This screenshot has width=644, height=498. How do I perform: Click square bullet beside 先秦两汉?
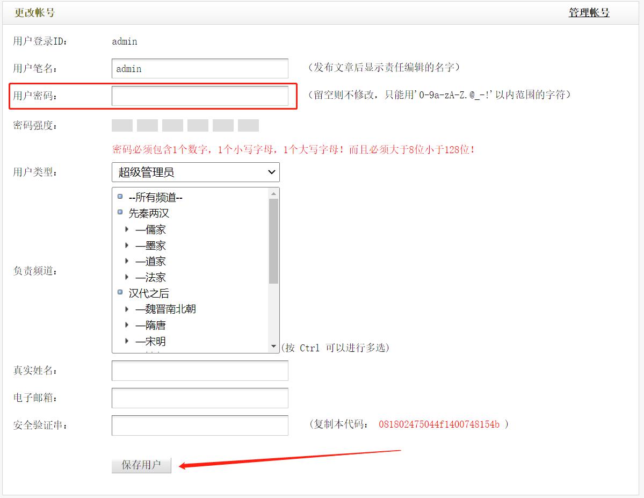[x=120, y=212]
